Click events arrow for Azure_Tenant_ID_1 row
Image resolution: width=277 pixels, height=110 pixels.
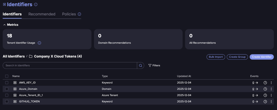257,95
